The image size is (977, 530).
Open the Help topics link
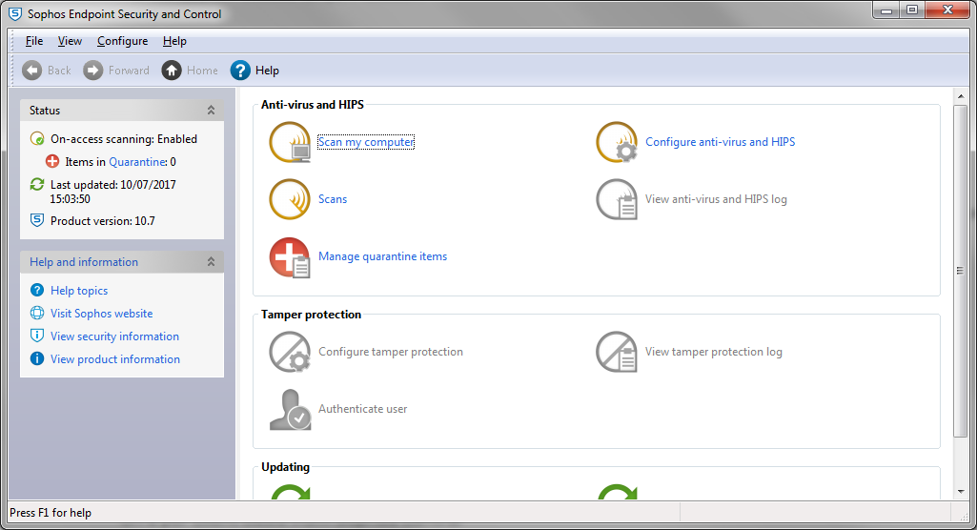[x=79, y=291]
